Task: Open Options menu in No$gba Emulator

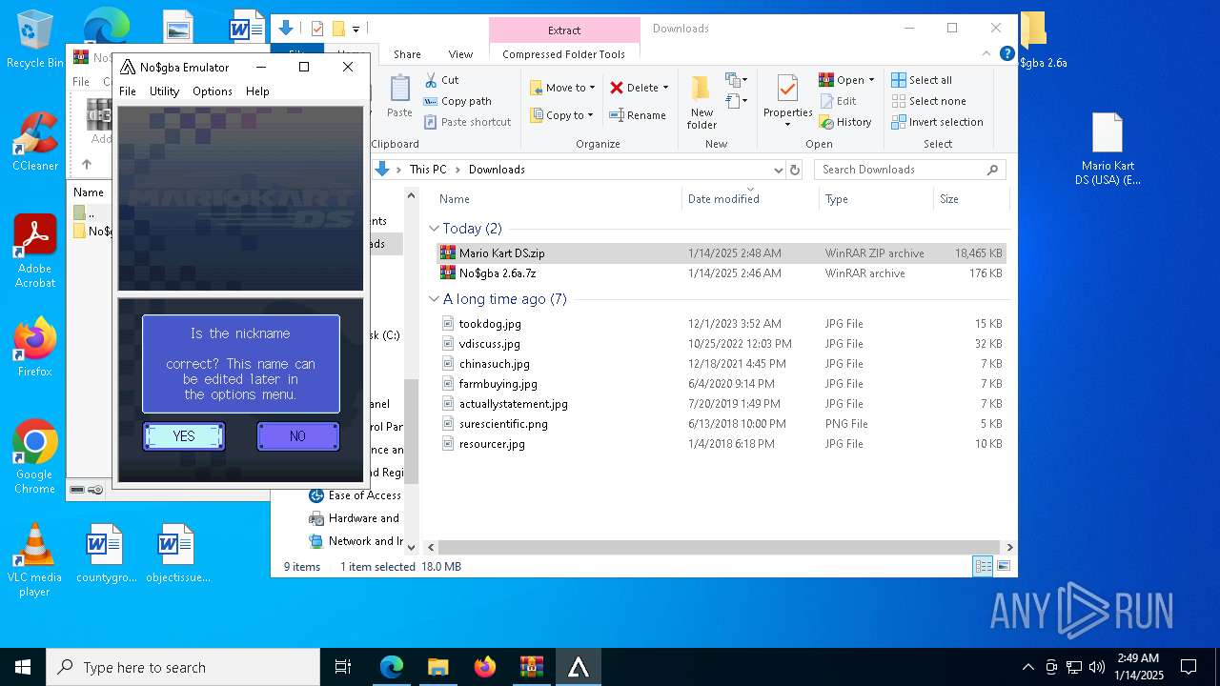Action: coord(213,91)
